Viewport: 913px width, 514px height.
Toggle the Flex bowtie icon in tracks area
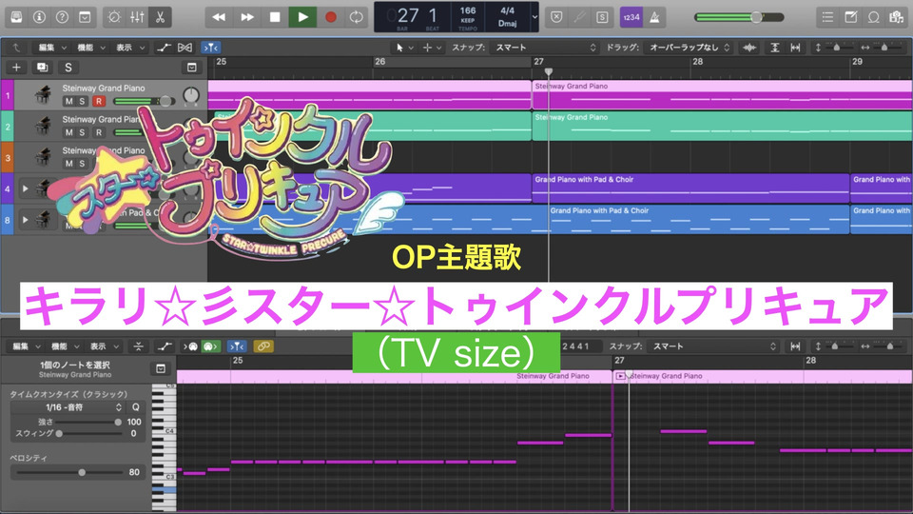point(185,48)
